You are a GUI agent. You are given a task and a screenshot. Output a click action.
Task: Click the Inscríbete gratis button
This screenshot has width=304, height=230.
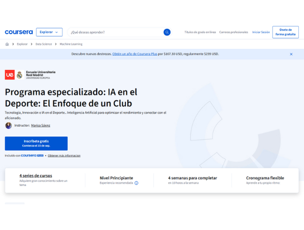point(36,144)
